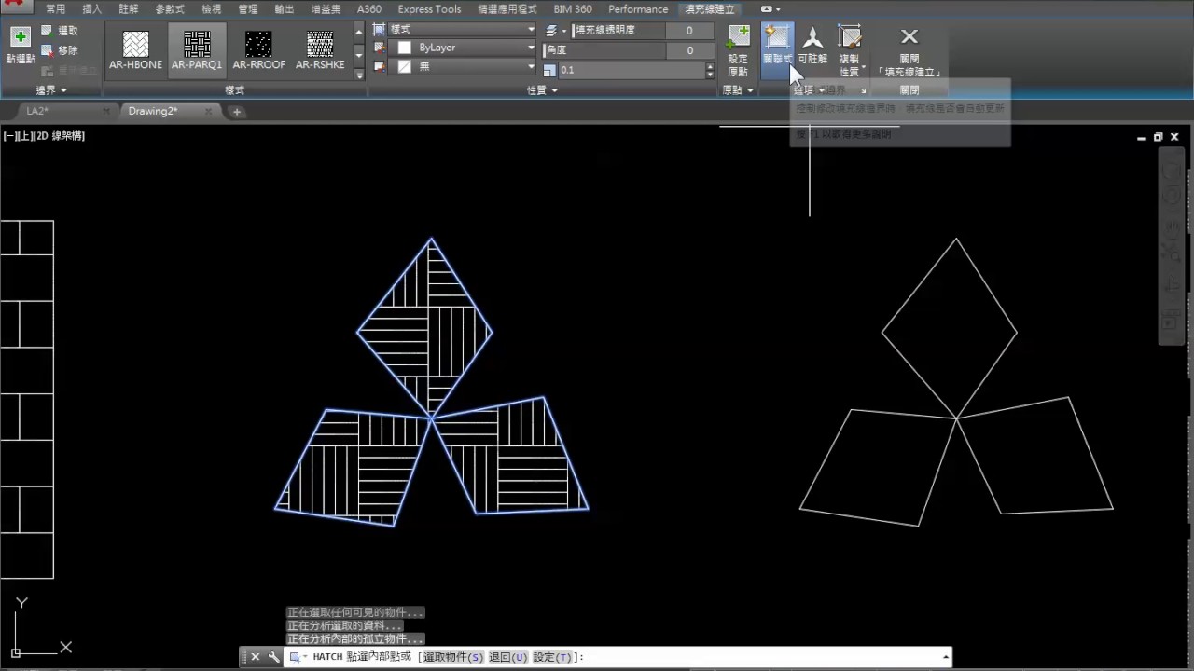Switch to the Express Tools ribbon tab
This screenshot has height=671, width=1194.
[429, 8]
